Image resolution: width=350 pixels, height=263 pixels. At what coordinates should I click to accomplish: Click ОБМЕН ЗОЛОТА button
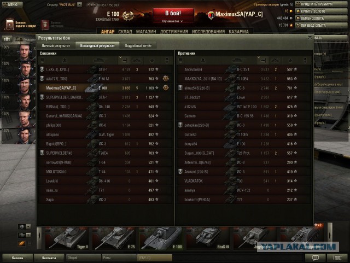tap(321, 18)
